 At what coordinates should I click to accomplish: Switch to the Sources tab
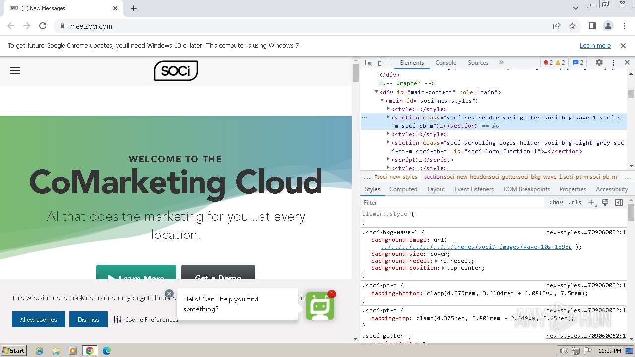click(478, 63)
